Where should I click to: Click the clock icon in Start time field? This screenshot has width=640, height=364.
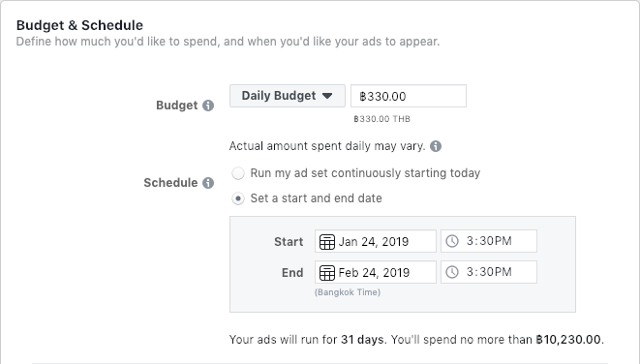pyautogui.click(x=452, y=241)
